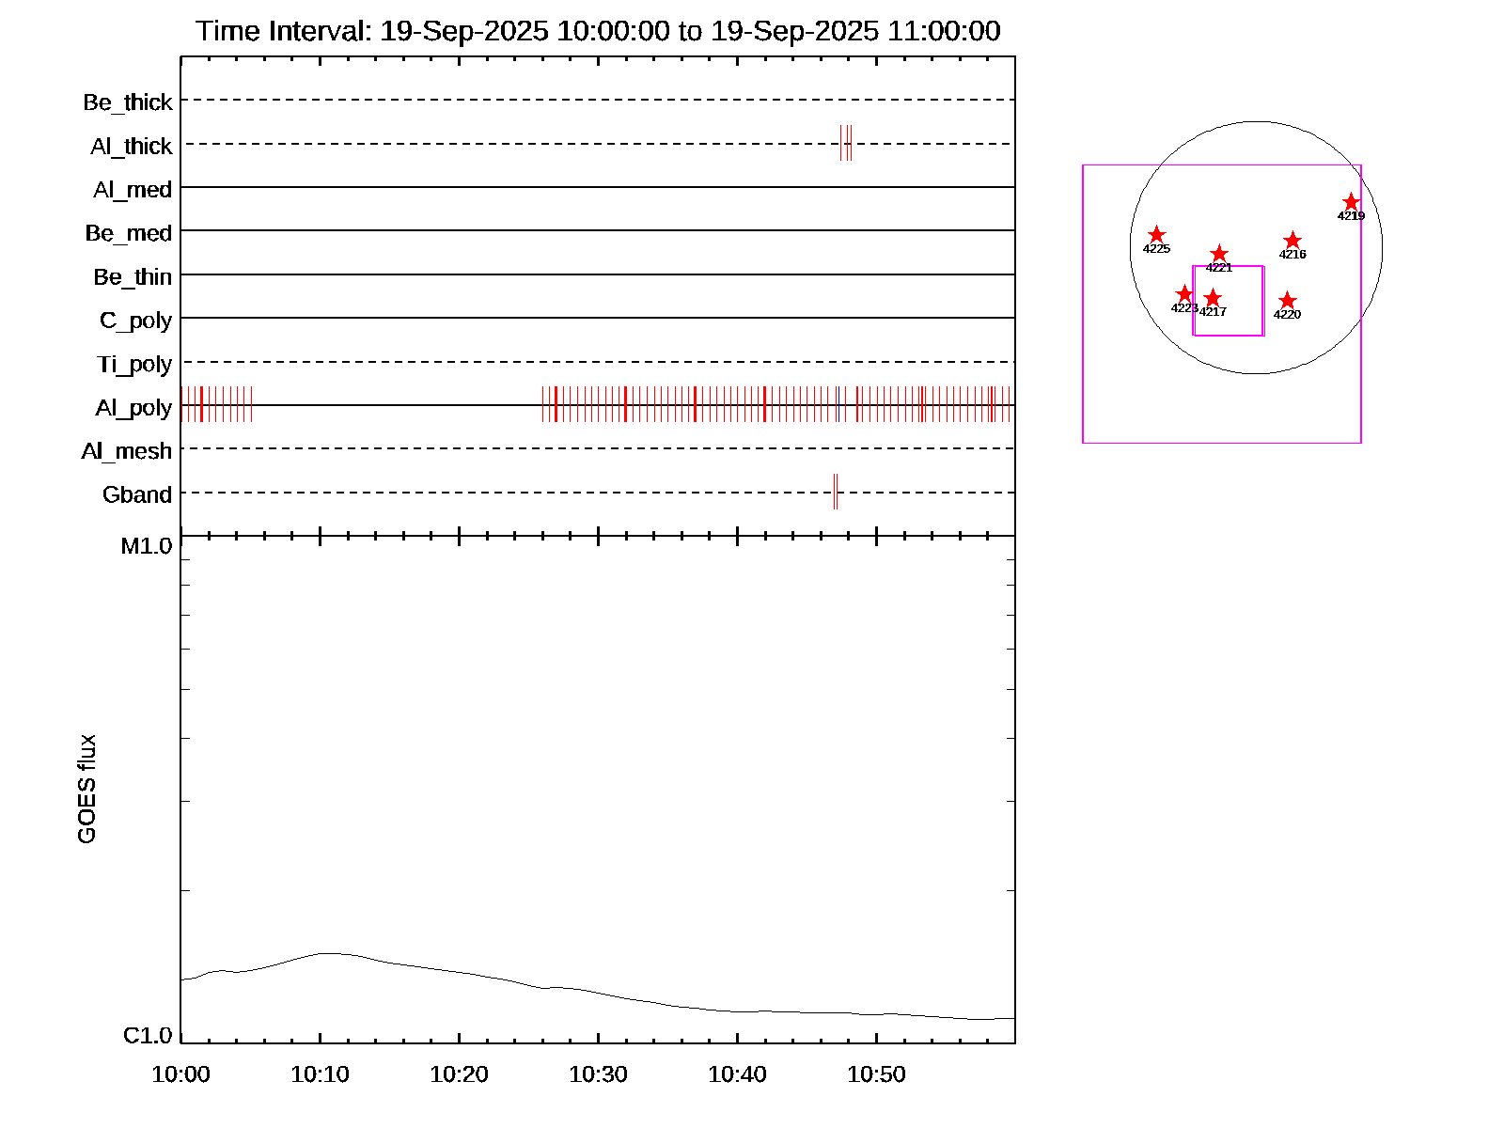Select the active region 4221 star
The image size is (1504, 1128).
[1218, 254]
